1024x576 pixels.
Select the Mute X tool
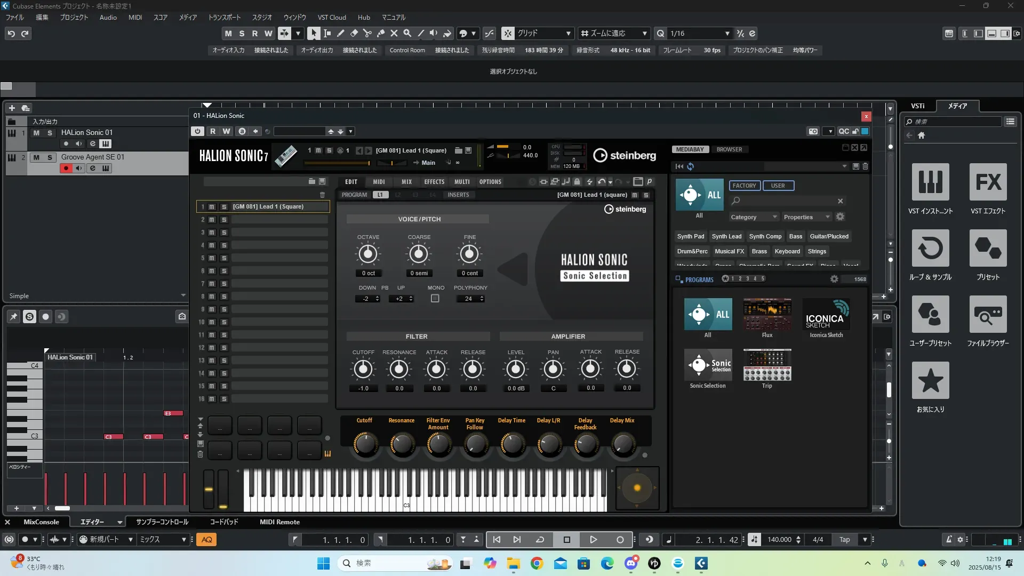(394, 33)
